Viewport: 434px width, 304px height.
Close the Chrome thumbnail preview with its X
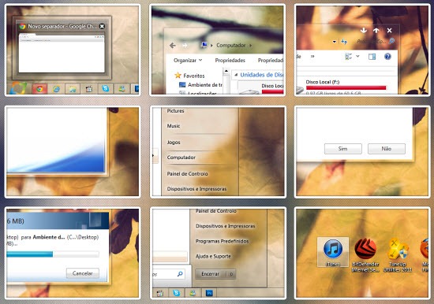(x=102, y=26)
